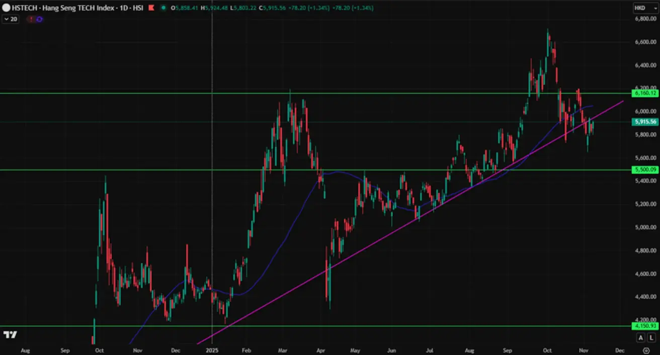
Task: Click the current price 5,915.56 label
Action: (645, 122)
